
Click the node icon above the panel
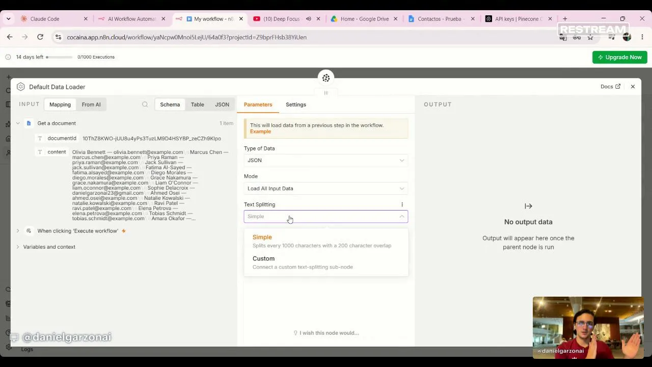pos(326,78)
